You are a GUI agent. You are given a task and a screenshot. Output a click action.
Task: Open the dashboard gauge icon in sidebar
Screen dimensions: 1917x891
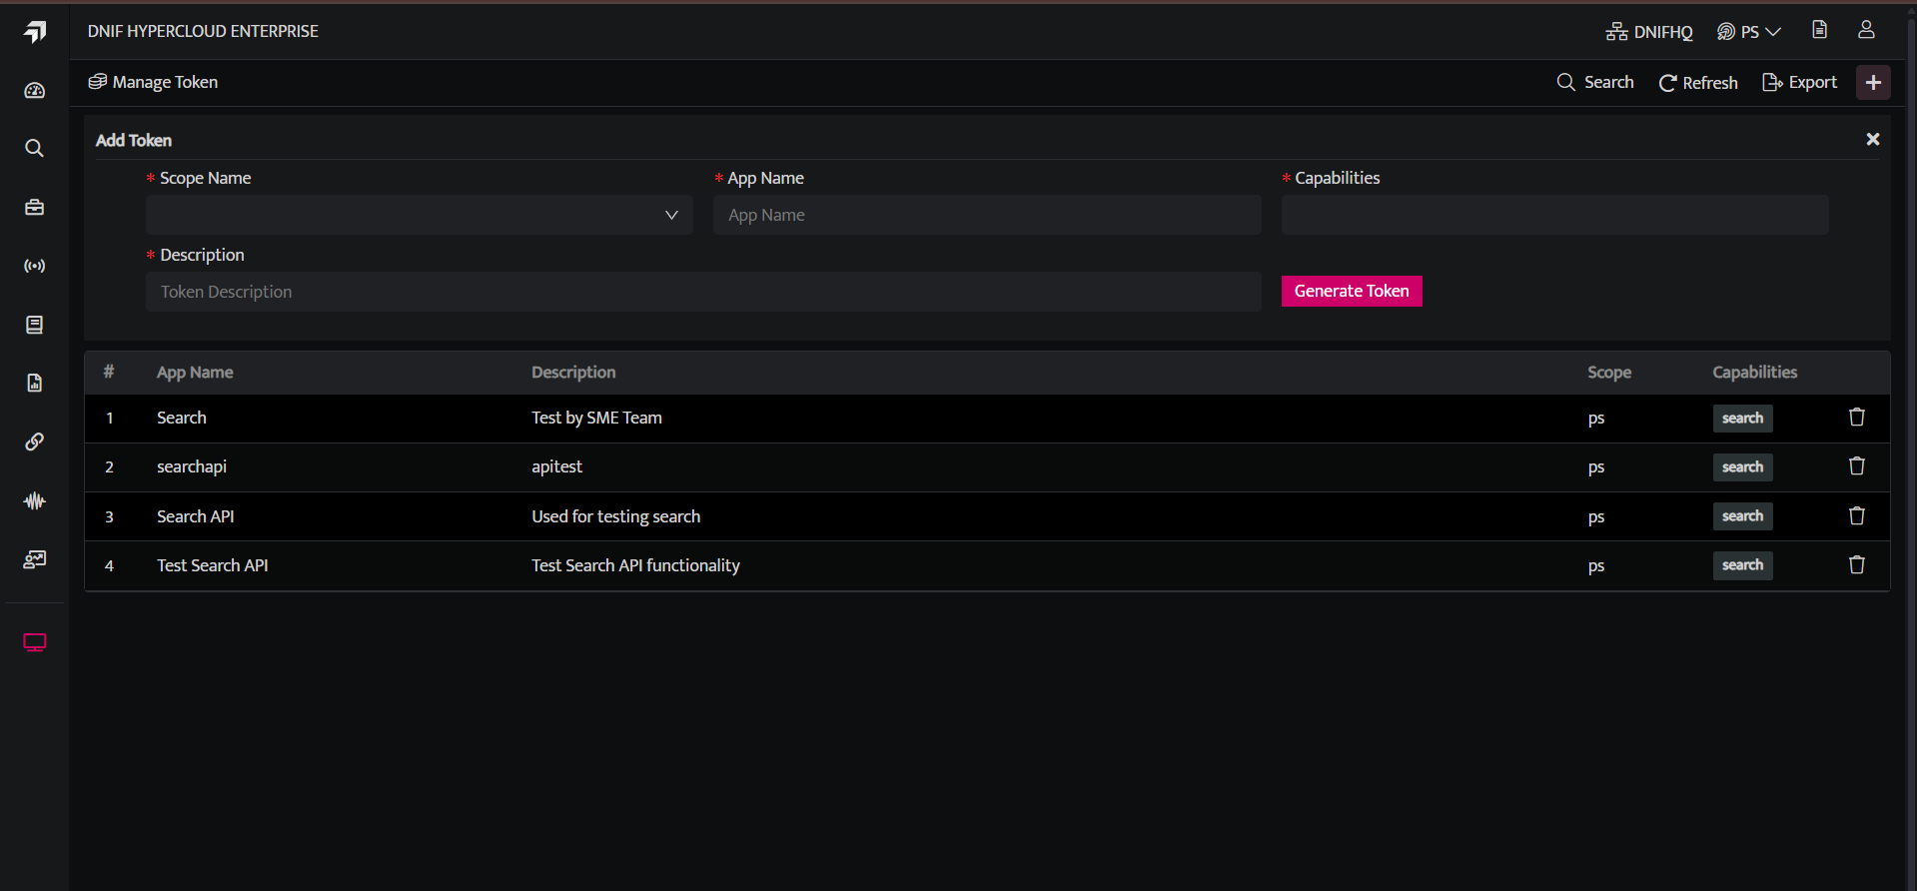point(35,91)
